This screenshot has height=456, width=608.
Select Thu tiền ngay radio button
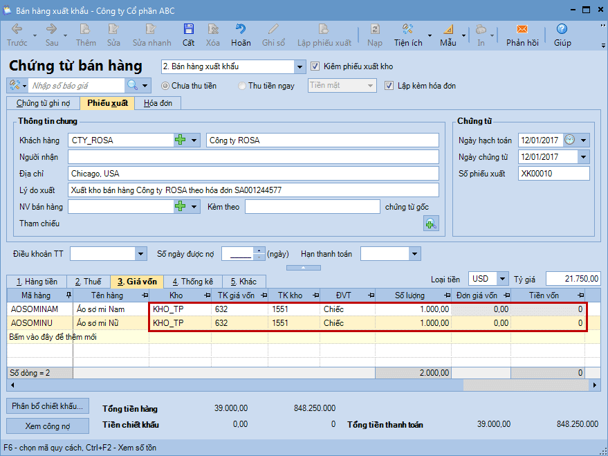point(242,86)
